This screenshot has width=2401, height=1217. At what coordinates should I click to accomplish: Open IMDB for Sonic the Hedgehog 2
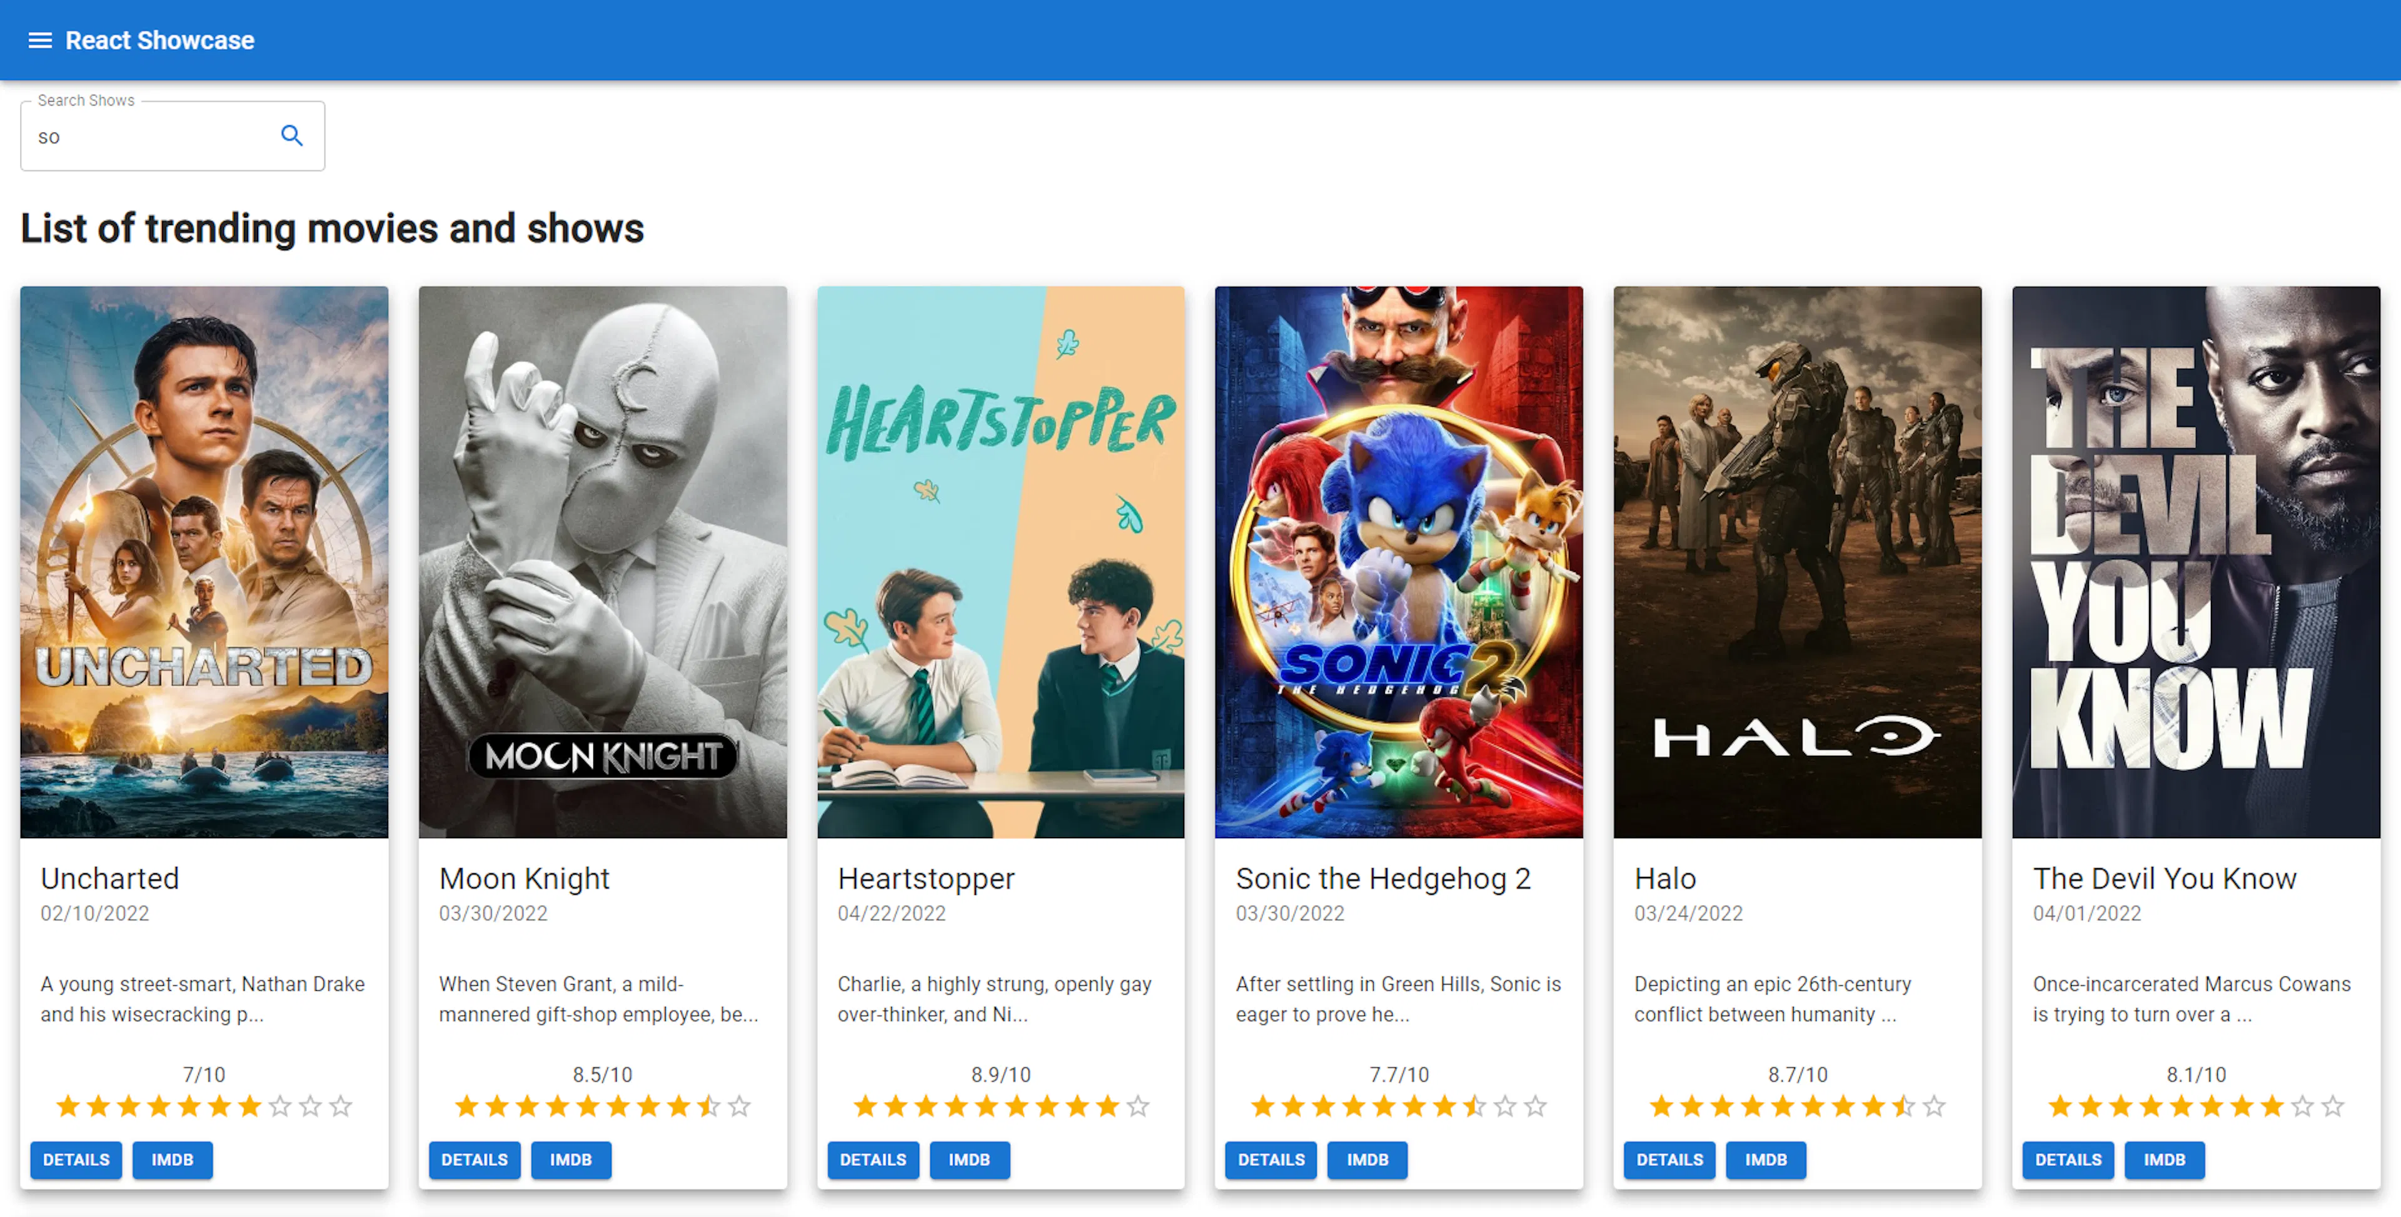pyautogui.click(x=1366, y=1160)
